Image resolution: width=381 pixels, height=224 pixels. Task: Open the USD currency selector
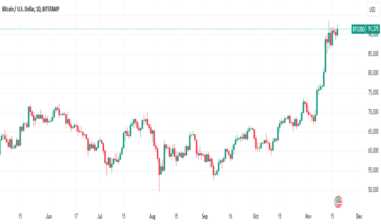372,9
